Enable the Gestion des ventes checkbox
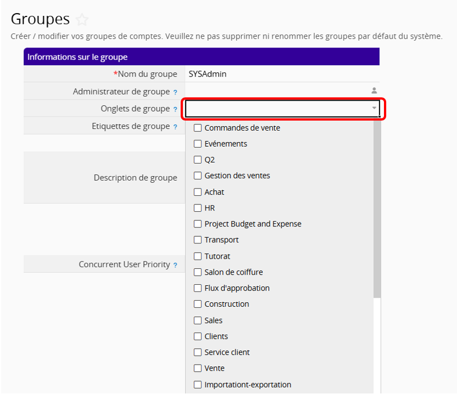Image resolution: width=457 pixels, height=394 pixels. [x=198, y=175]
